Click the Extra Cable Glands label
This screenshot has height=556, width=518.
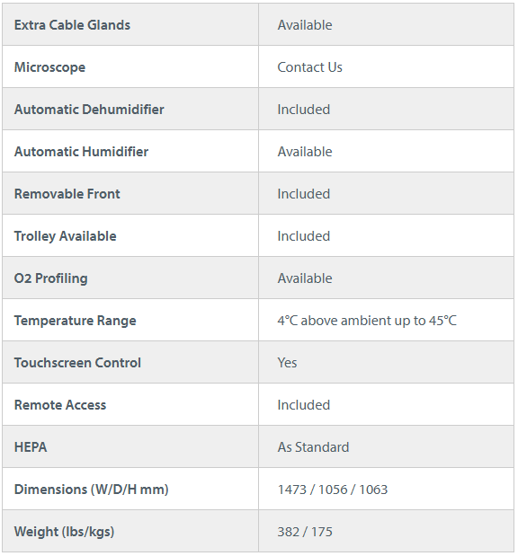point(72,25)
